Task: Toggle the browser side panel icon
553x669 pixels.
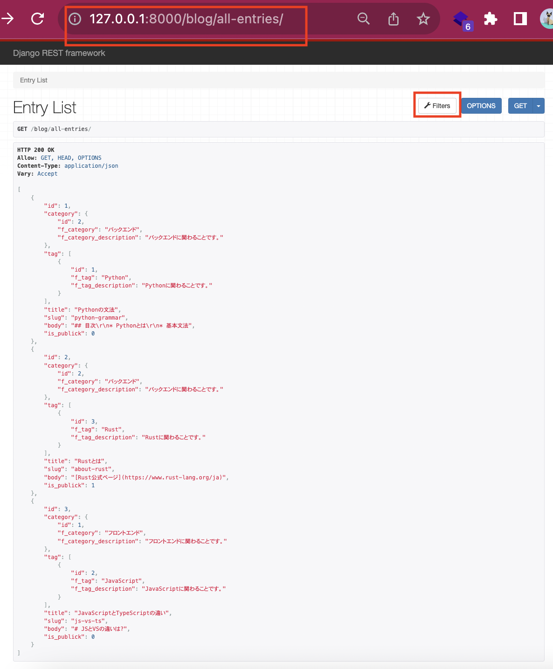Action: (x=520, y=19)
